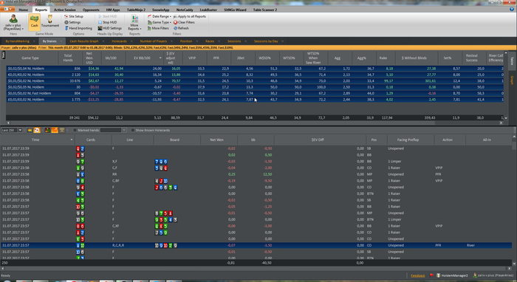The height and width of the screenshot is (282, 517).
Task: Open the NoteCaddy ribbon tab
Action: pyautogui.click(x=185, y=10)
